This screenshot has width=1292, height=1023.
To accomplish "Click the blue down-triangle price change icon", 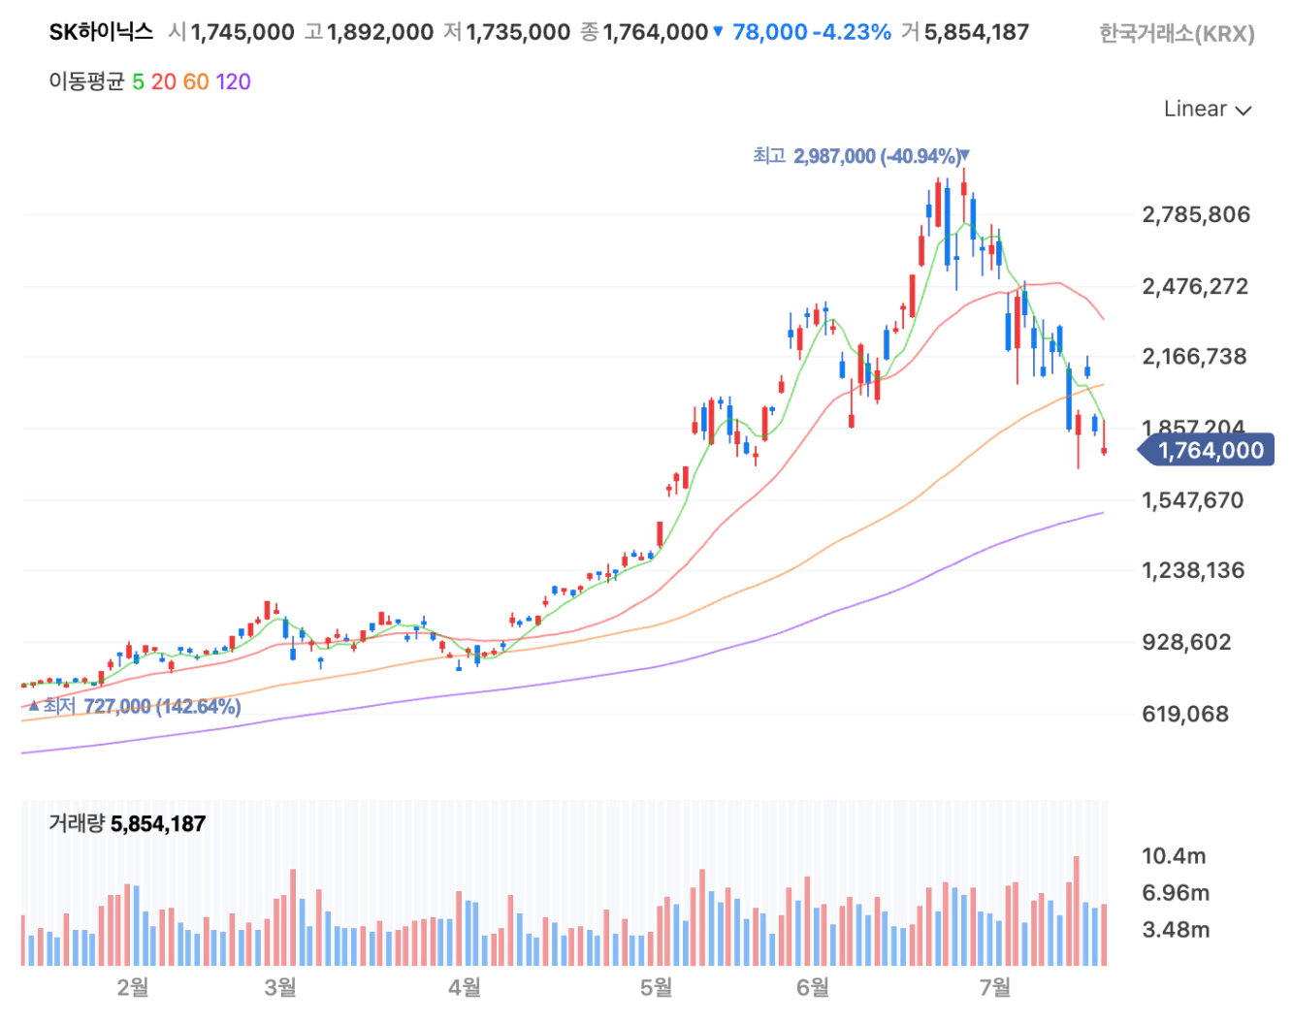I will point(718,32).
